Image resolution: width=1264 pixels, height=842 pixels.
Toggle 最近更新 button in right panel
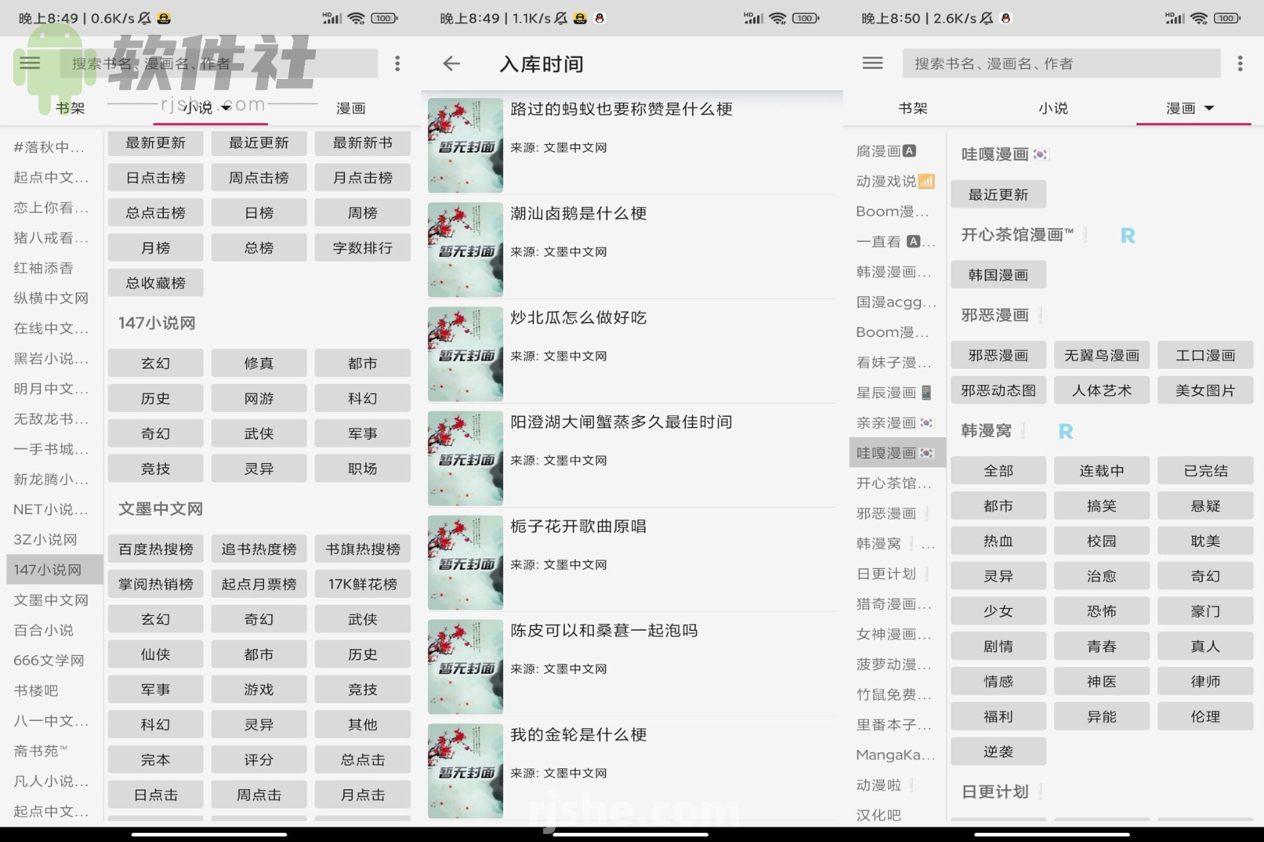coord(997,194)
